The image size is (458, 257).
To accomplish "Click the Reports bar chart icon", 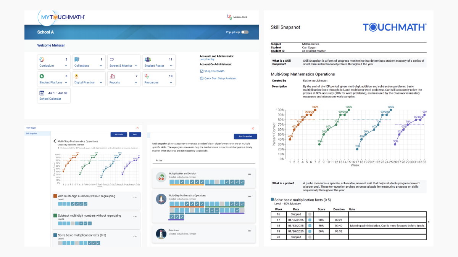I will (x=112, y=76).
